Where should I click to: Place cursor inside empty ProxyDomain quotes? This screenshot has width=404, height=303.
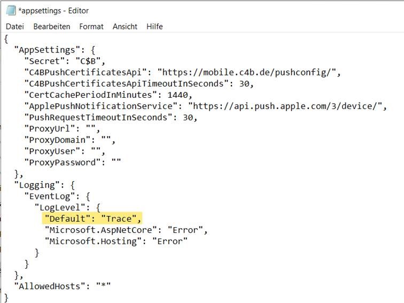106,139
